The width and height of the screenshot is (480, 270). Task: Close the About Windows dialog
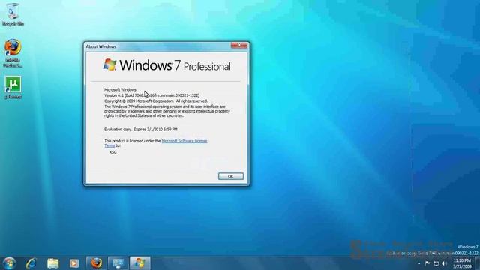click(239, 45)
